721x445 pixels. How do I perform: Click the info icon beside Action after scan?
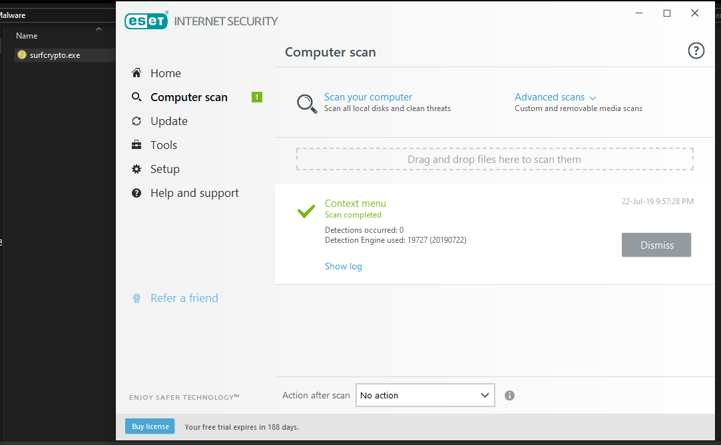coord(509,395)
